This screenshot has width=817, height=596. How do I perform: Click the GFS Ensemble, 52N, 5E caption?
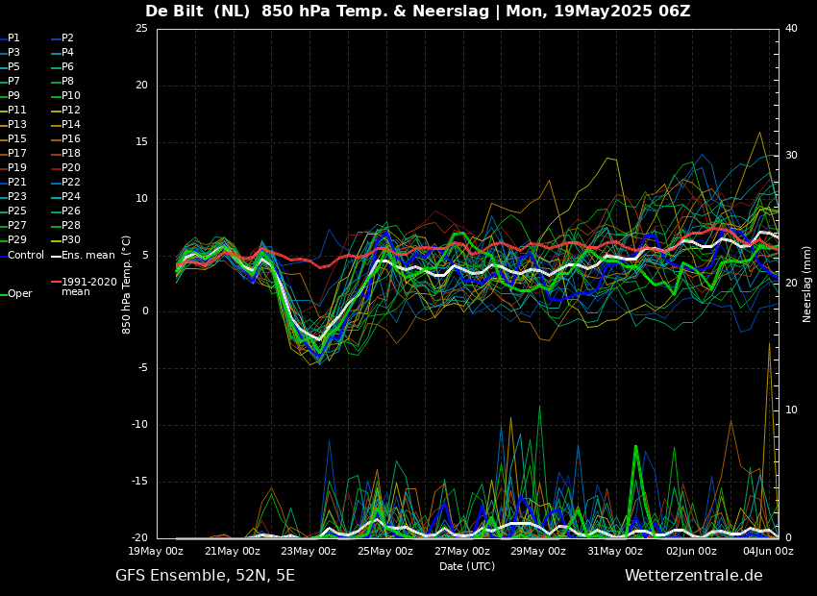click(x=205, y=576)
